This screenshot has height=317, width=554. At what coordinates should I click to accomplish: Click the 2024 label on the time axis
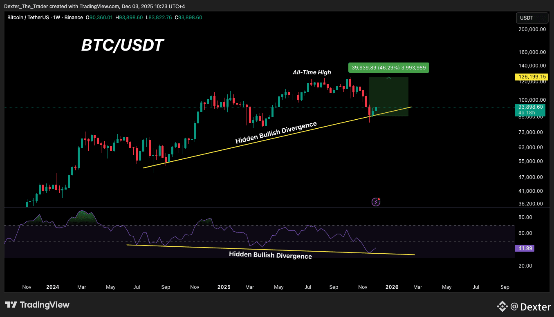pos(53,287)
